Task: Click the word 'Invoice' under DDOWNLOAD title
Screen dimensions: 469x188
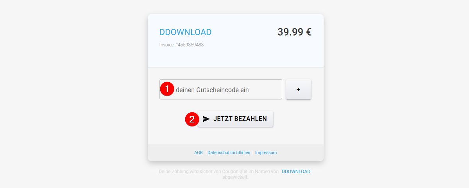Action: [166, 45]
